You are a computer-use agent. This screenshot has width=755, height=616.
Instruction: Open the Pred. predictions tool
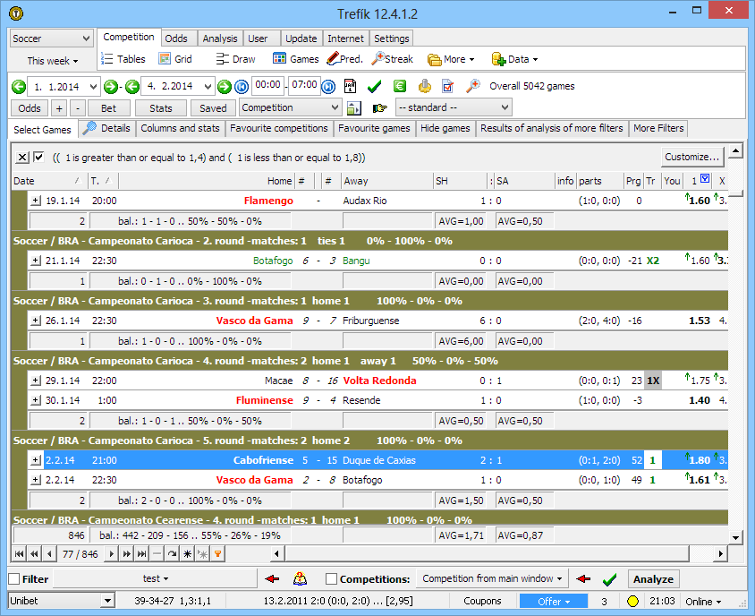click(x=344, y=59)
